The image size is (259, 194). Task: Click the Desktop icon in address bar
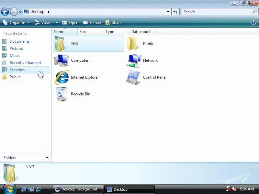(x=27, y=12)
